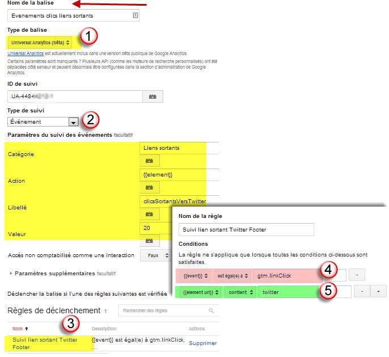
Task: Open the Événement tracking type dropdown
Action: click(43, 122)
